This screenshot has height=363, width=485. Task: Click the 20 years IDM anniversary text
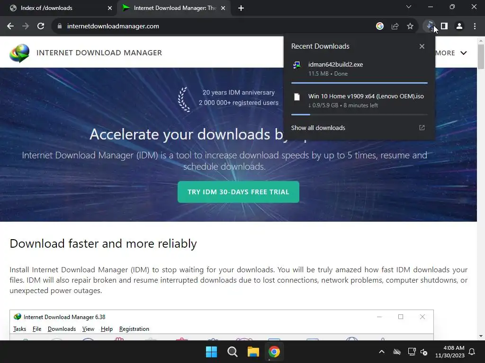tap(239, 92)
